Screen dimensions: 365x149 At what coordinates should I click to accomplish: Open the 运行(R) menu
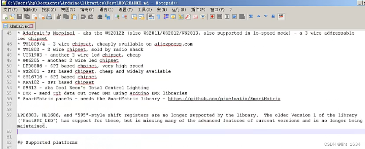coord(179,10)
